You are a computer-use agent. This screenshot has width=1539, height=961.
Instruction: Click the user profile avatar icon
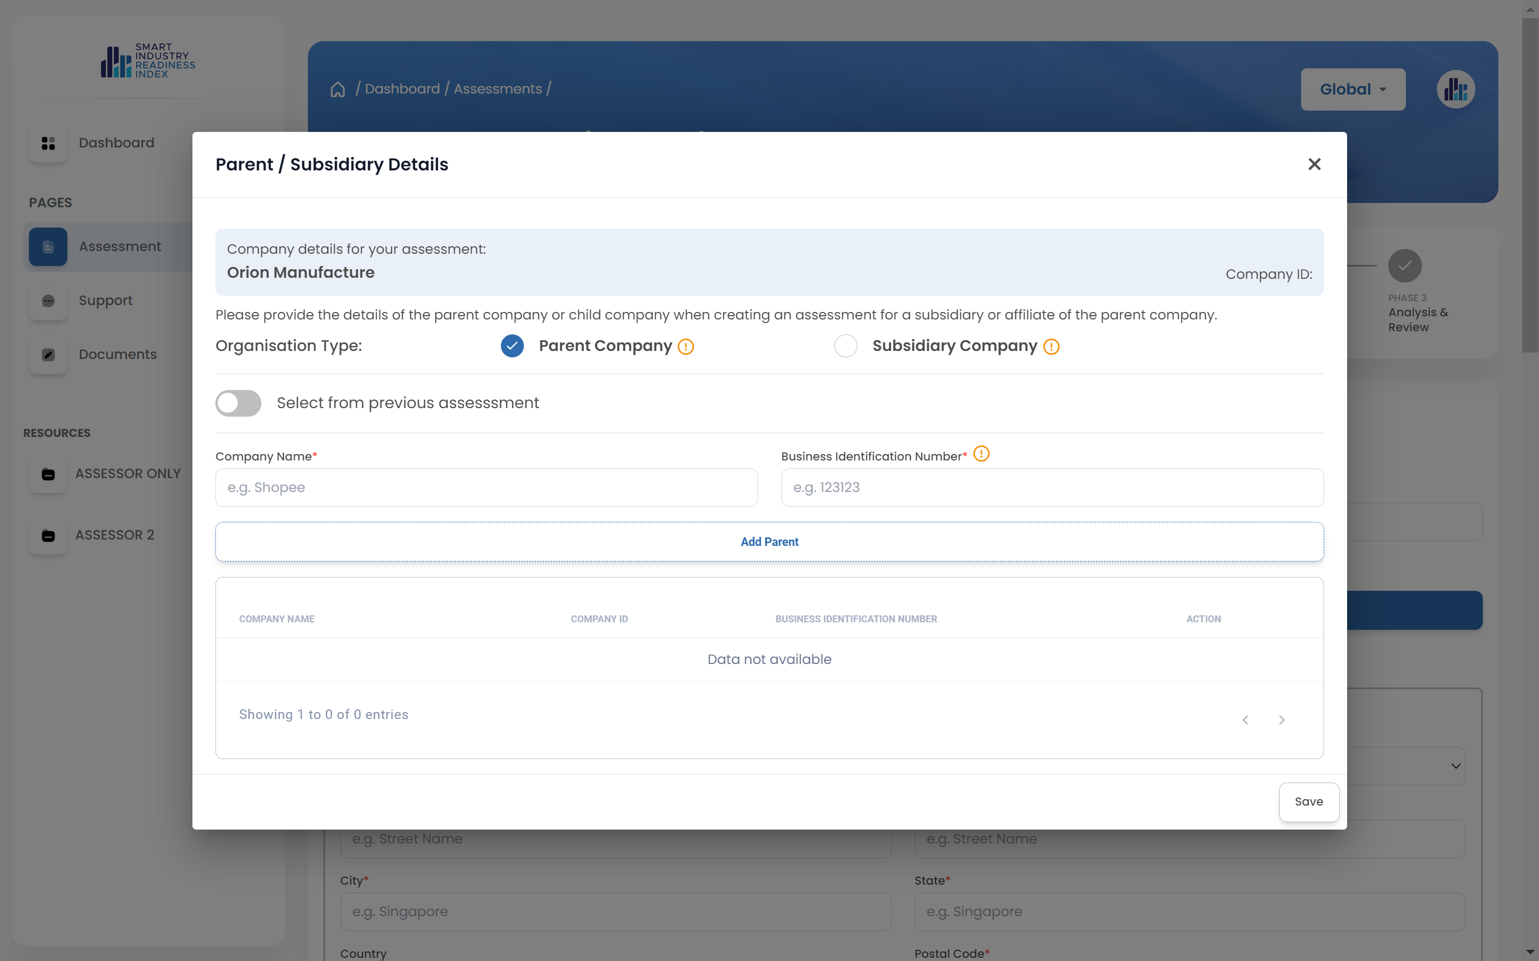pos(1455,90)
